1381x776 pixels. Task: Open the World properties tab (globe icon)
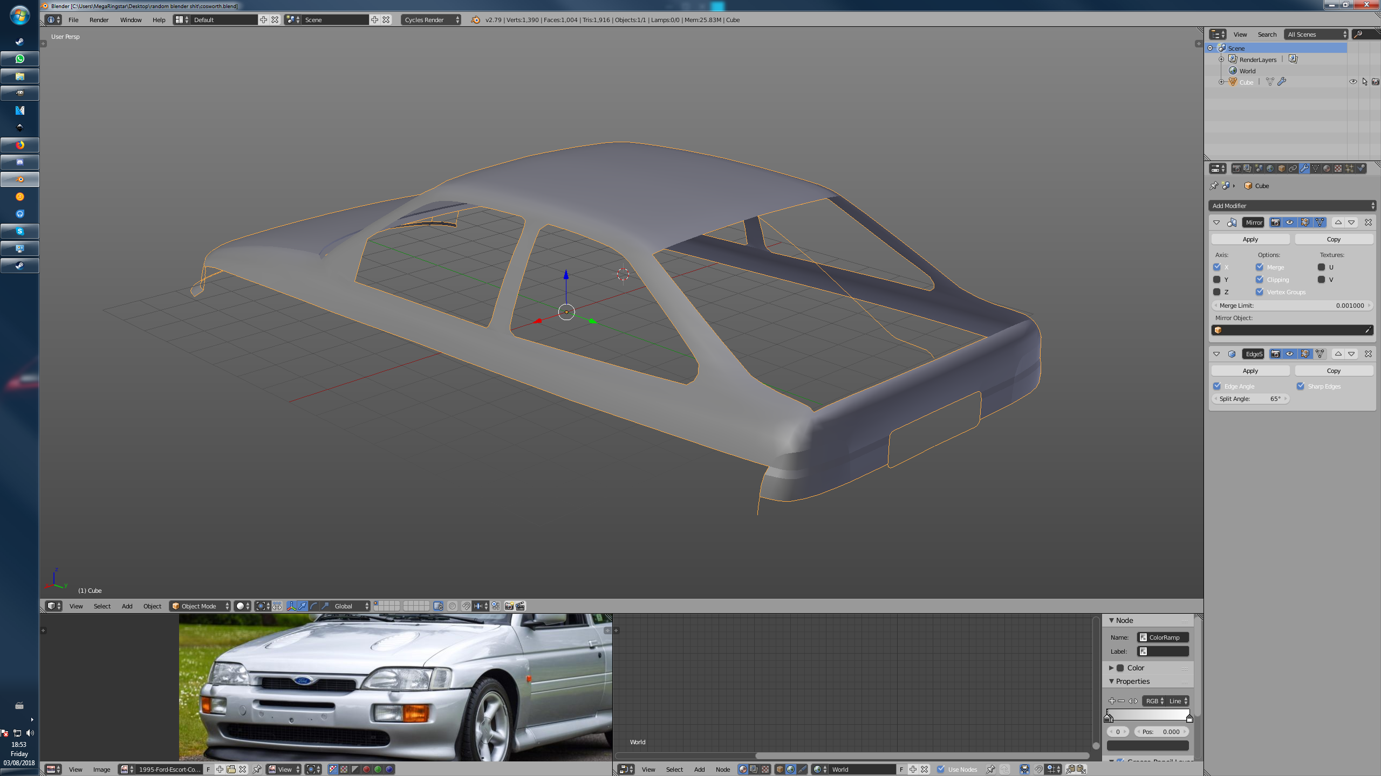(x=1270, y=168)
